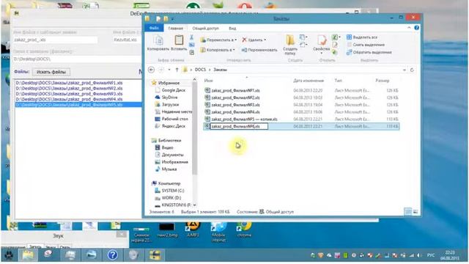Click Заказы in the address breadcrumb

(220, 70)
